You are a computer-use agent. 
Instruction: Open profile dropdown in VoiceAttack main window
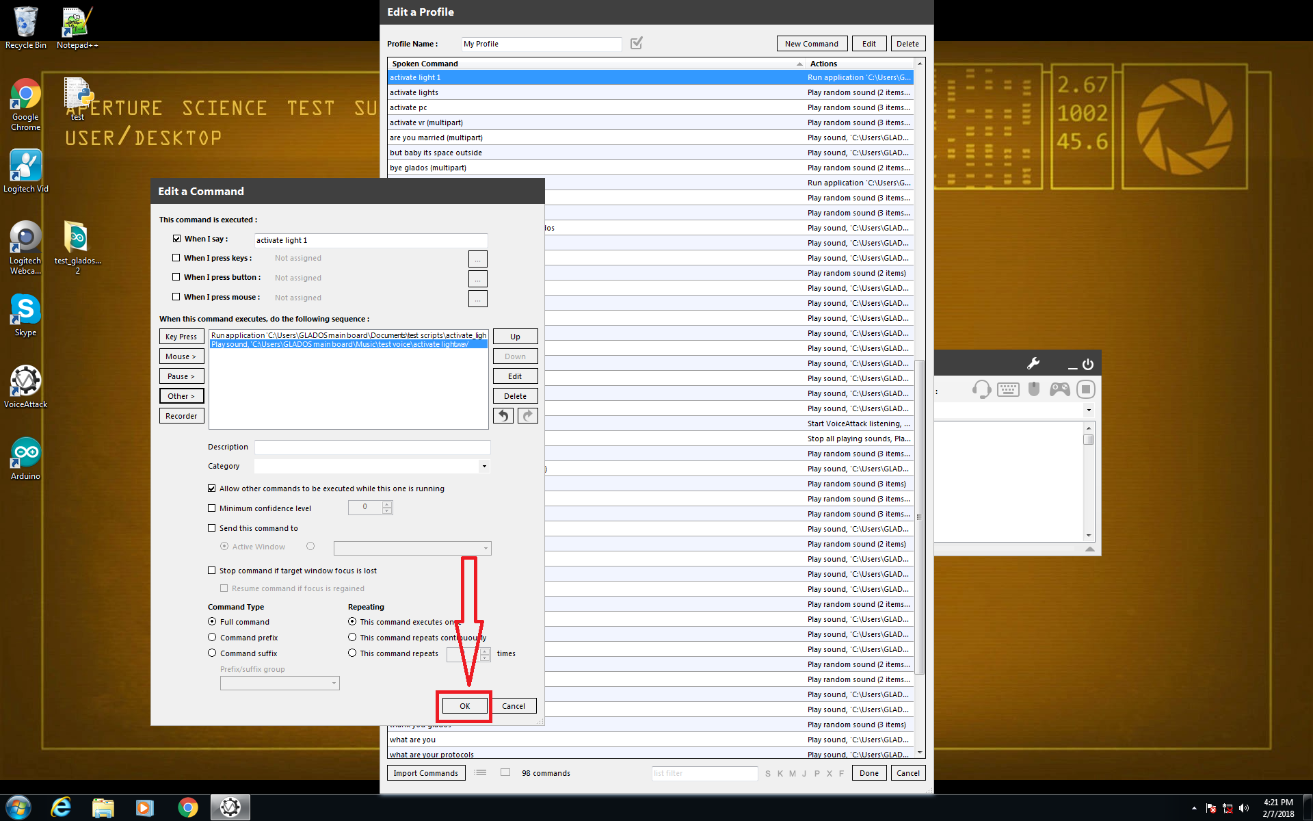pyautogui.click(x=1089, y=410)
